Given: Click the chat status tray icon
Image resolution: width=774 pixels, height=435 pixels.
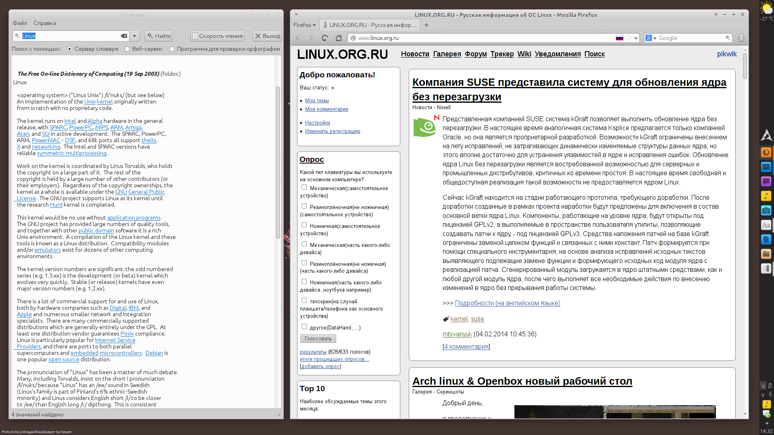Looking at the screenshot, I should pos(766,414).
